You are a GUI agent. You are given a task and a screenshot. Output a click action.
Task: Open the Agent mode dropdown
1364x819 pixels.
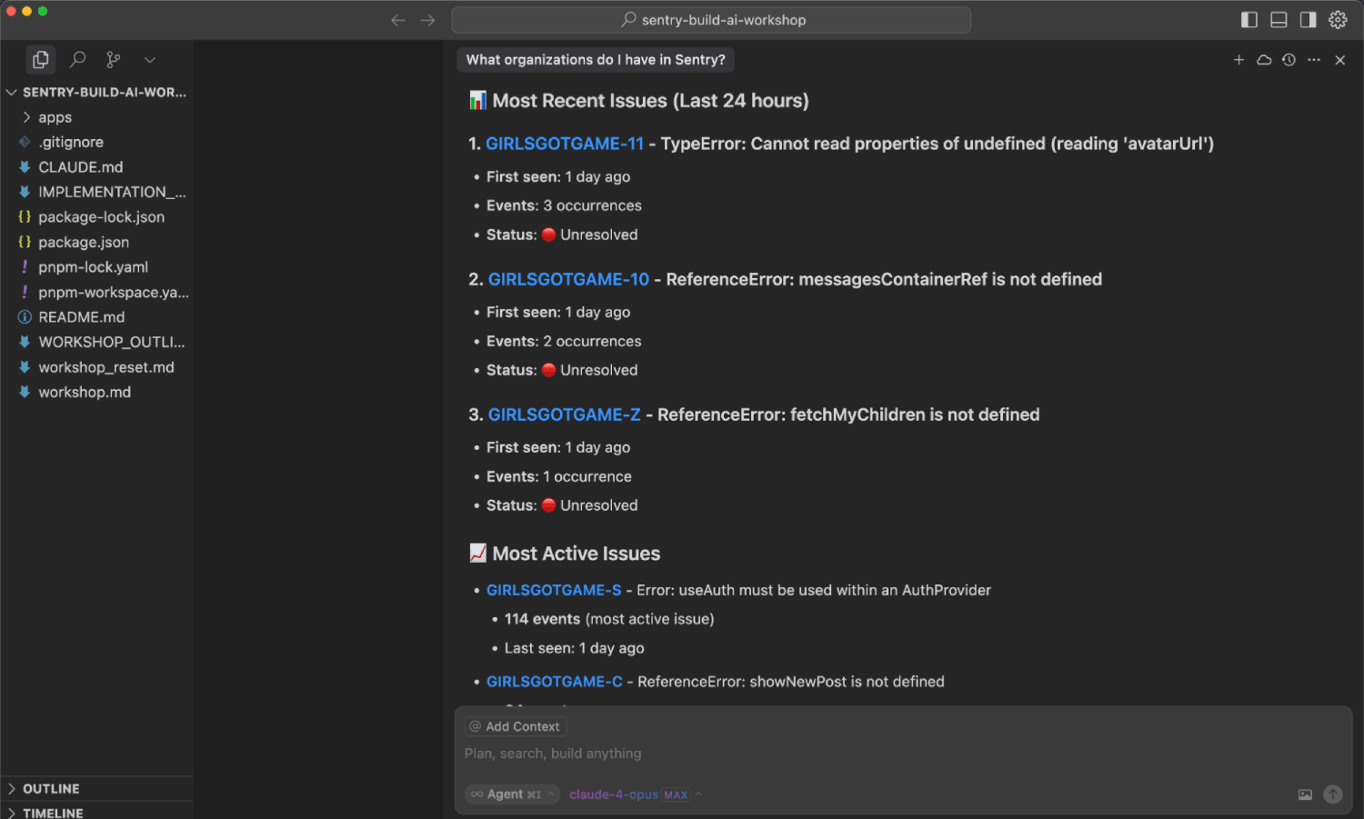tap(512, 794)
